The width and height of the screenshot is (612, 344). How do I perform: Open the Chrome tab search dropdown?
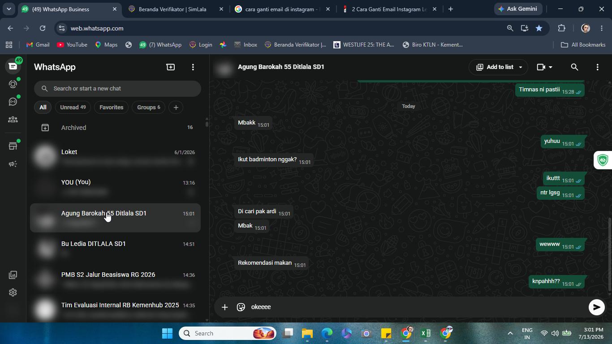[9, 9]
